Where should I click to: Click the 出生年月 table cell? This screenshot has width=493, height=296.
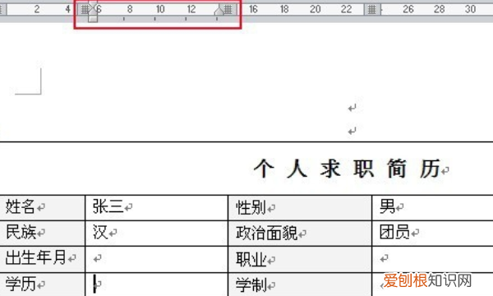(42, 259)
